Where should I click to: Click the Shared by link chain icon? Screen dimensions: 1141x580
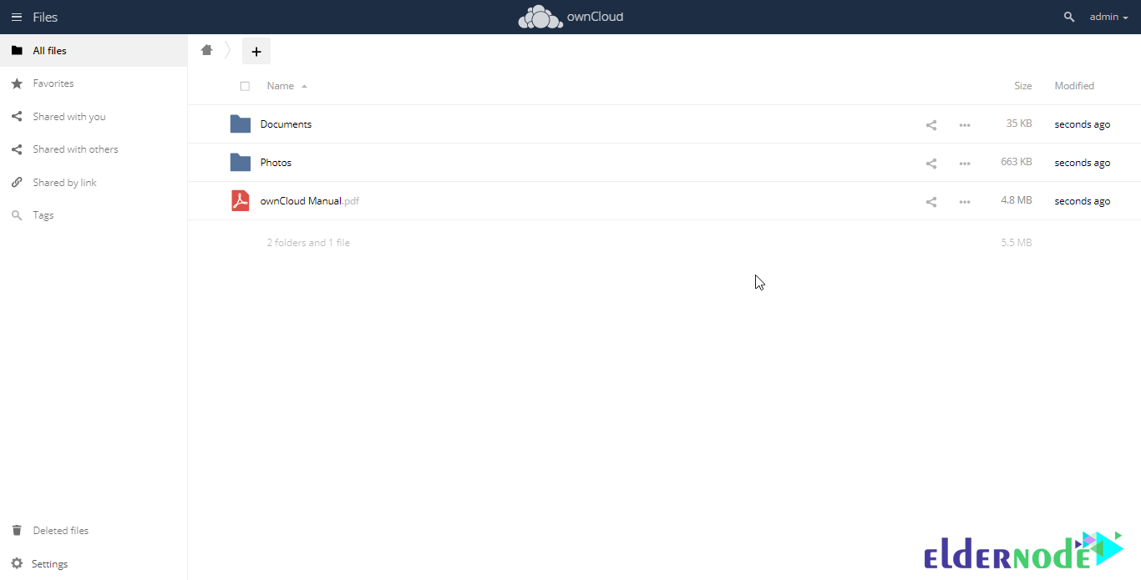[x=17, y=183]
